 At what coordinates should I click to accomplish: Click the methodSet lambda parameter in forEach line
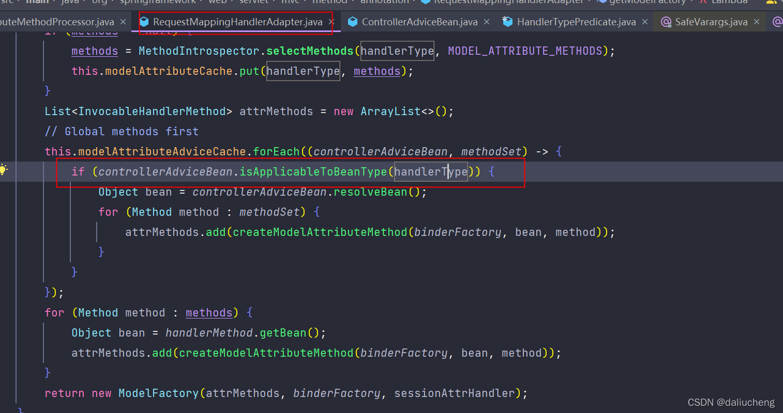491,151
